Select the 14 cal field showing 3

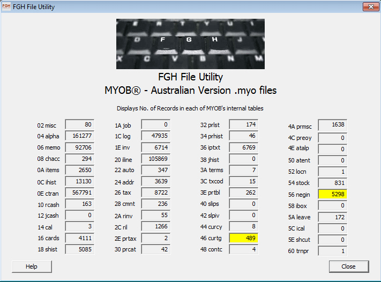[79, 226]
